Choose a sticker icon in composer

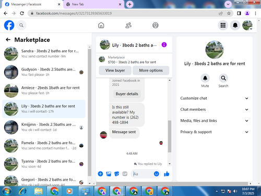117,174
